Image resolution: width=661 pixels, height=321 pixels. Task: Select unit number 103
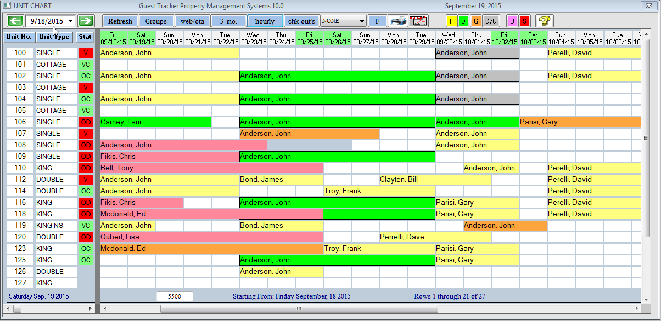[20, 88]
